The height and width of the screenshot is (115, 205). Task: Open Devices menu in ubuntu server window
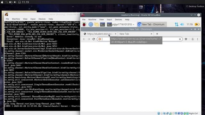42,19
